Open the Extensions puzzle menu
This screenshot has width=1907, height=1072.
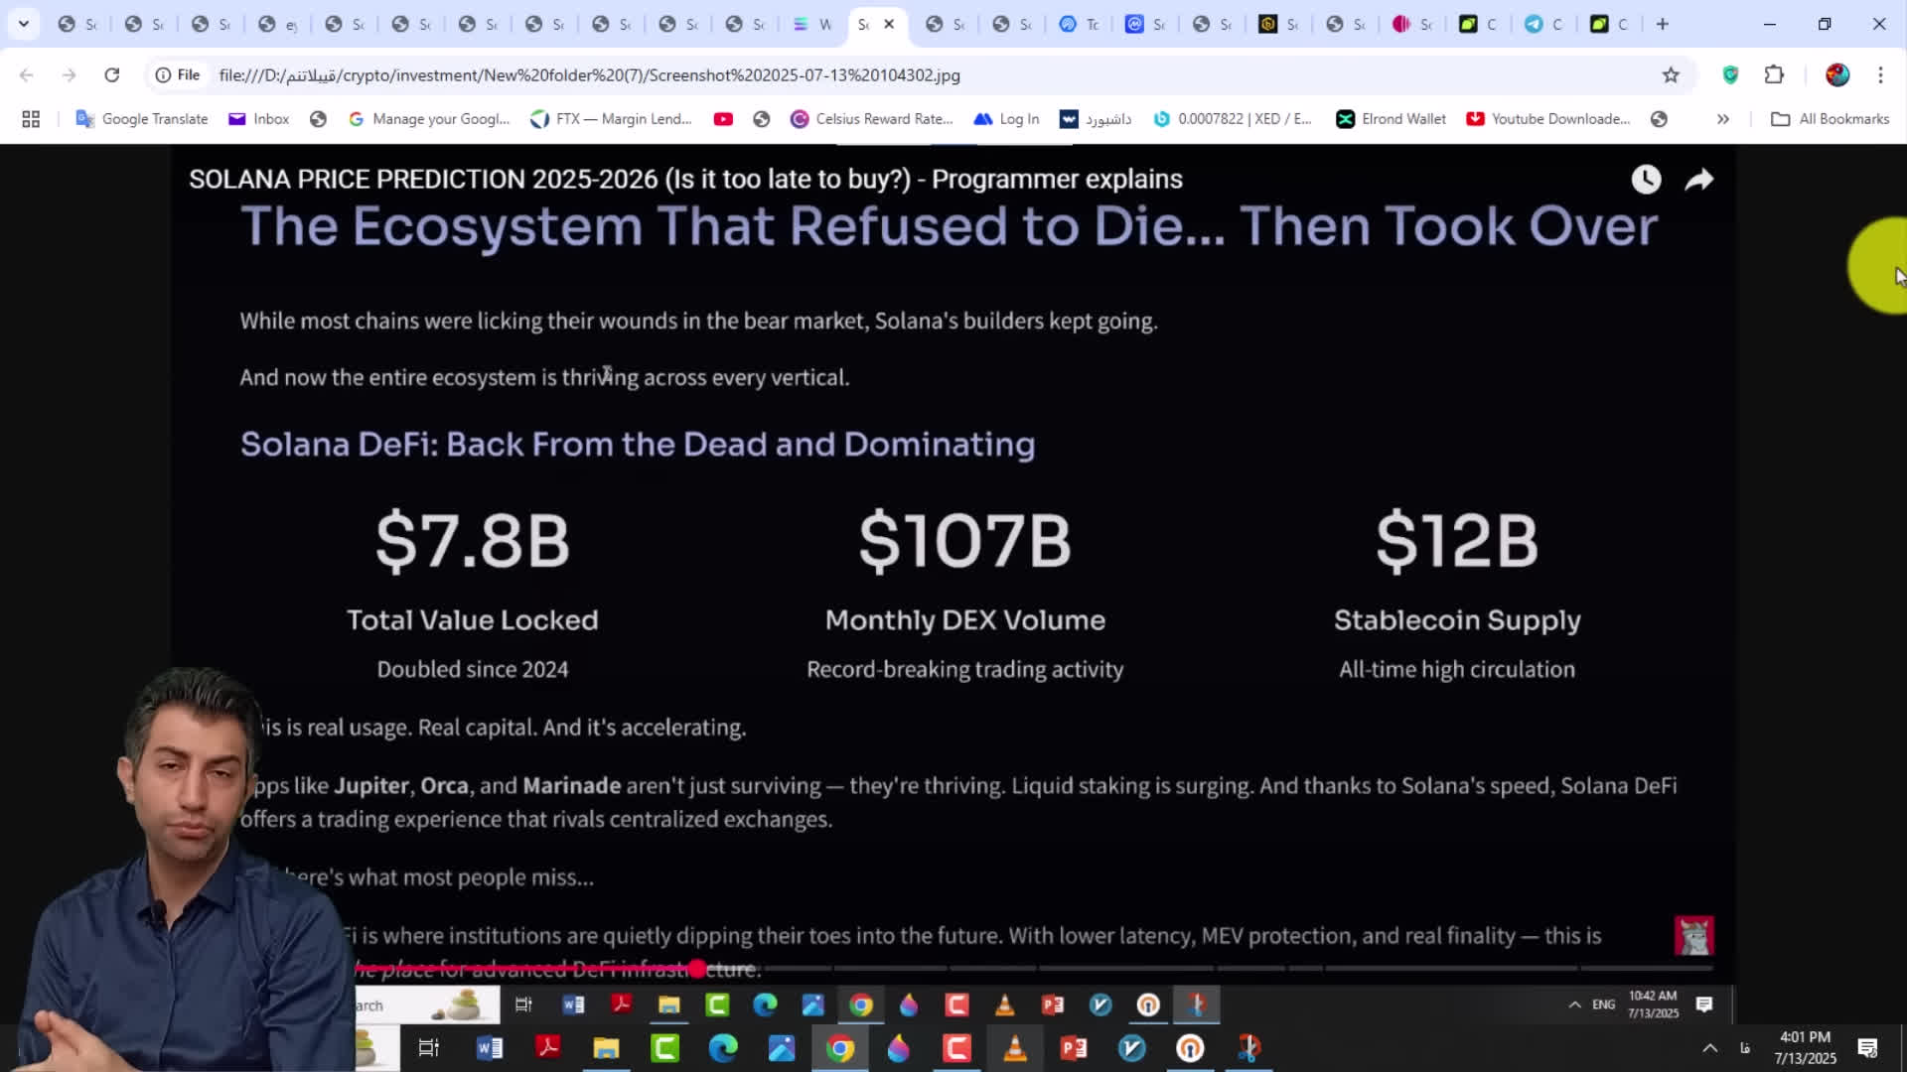coord(1774,74)
